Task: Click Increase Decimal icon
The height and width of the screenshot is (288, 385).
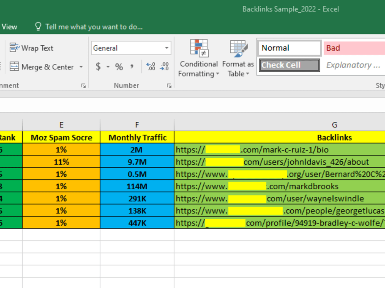Action: [x=151, y=66]
